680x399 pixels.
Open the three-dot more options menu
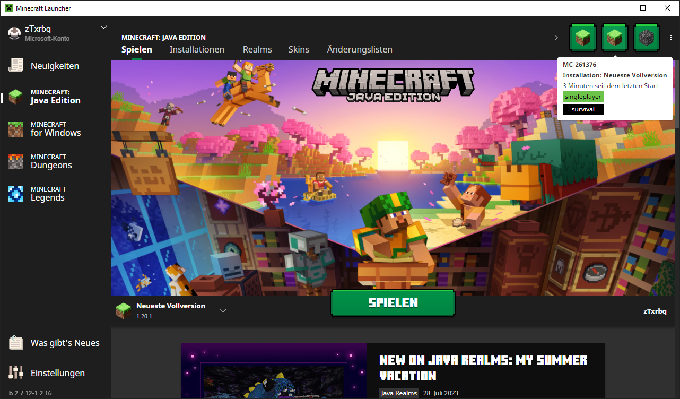[x=671, y=38]
